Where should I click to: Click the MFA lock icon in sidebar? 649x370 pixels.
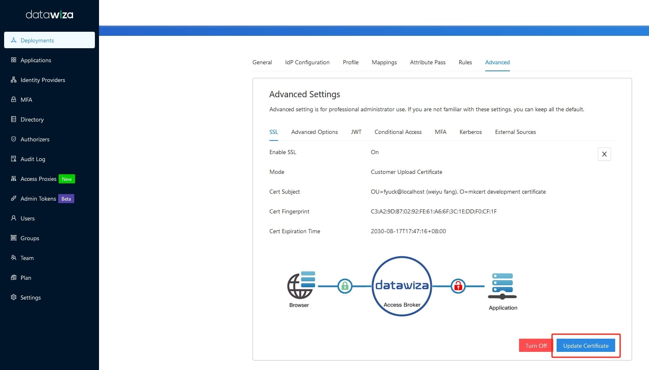coord(14,99)
